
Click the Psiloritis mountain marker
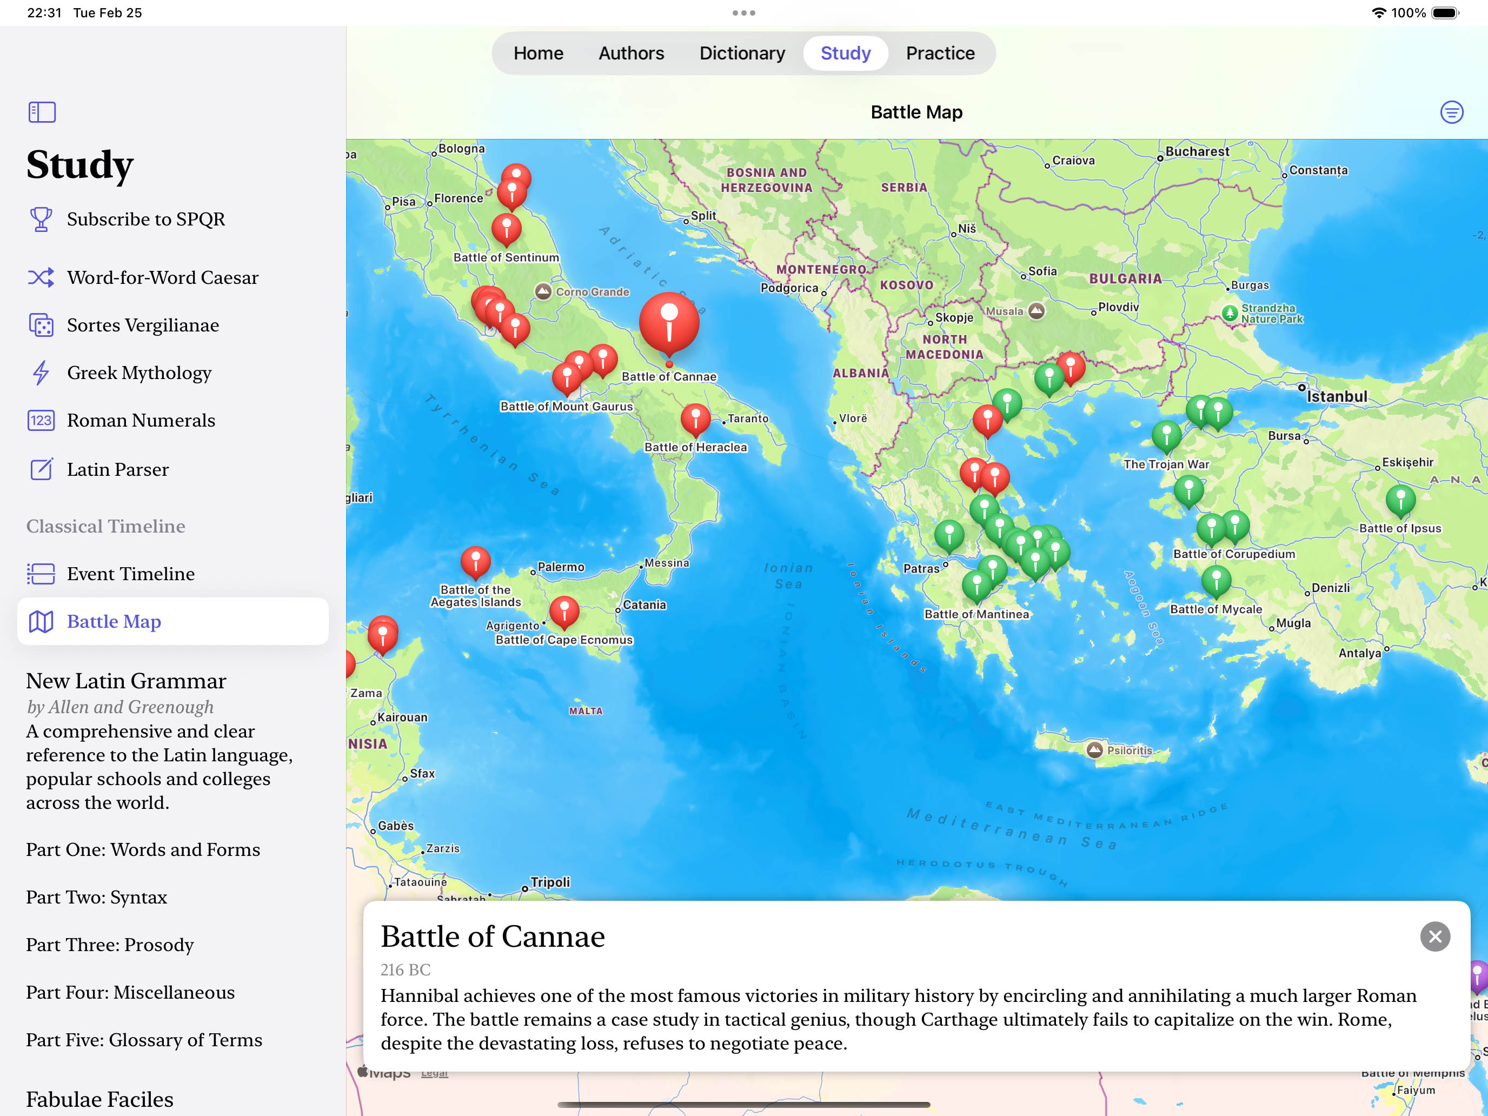[1094, 749]
